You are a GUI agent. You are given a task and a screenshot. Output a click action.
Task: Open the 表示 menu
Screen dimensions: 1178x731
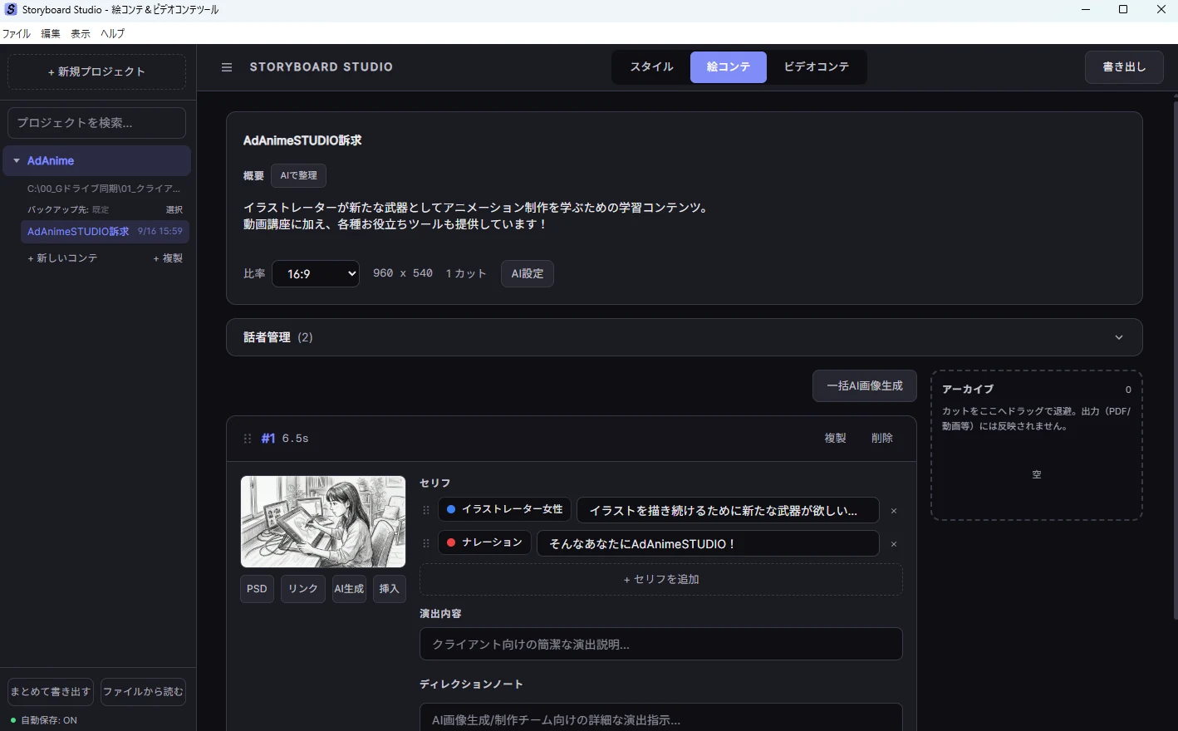(81, 33)
